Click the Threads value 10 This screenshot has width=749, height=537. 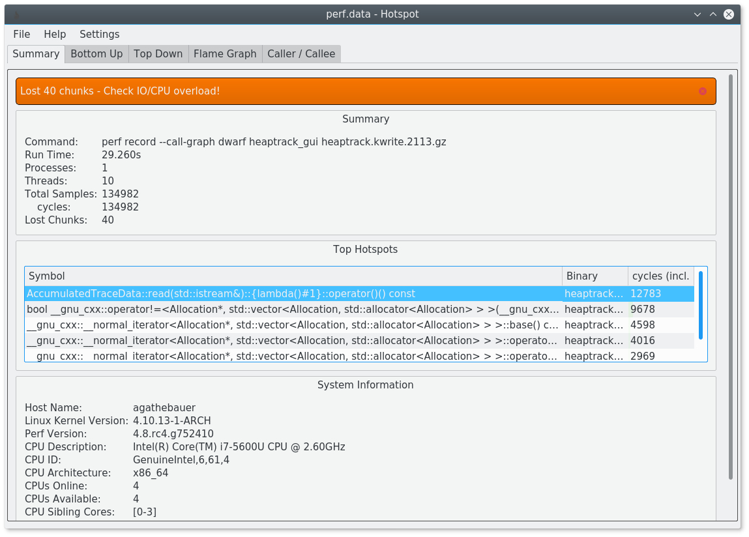(x=108, y=181)
